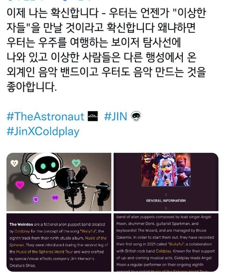The height and width of the screenshot is (275, 225).
Task: Click the 'Music of the Spheres World Tour' link
Action: [45, 252]
